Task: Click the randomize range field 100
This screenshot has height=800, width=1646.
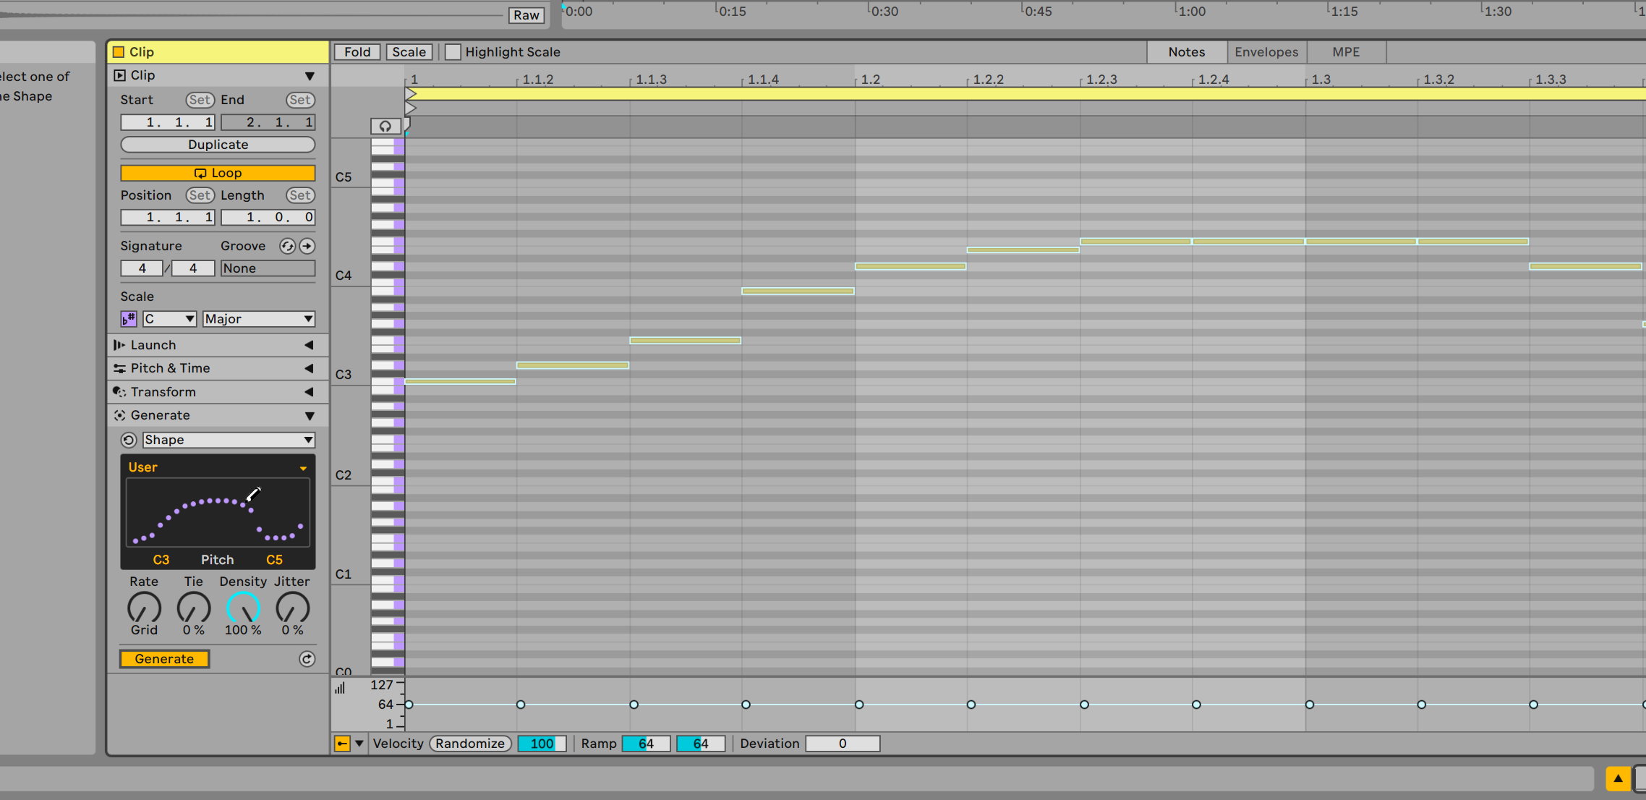Action: pyautogui.click(x=542, y=744)
